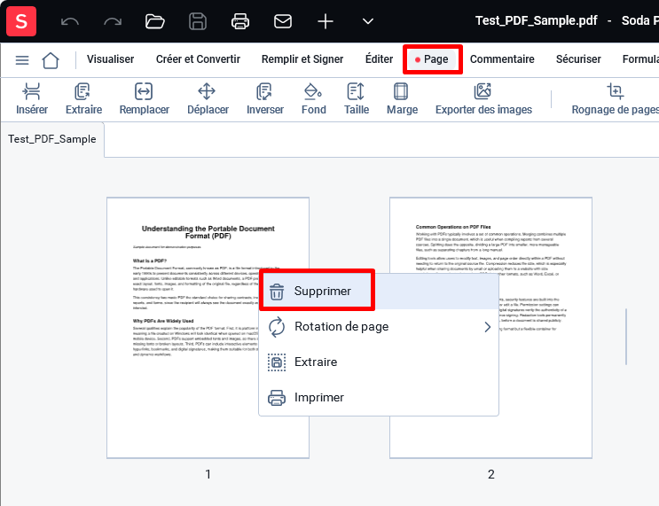Click the Soda PDF logo icon
This screenshot has width=659, height=506.
click(x=21, y=21)
